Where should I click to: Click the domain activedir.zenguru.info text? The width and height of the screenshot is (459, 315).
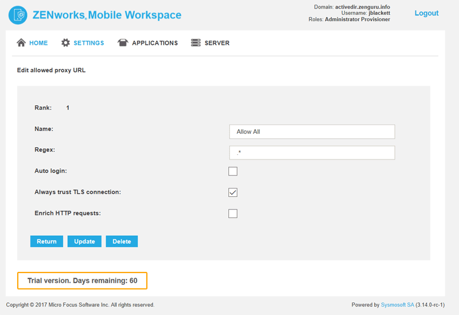(363, 7)
